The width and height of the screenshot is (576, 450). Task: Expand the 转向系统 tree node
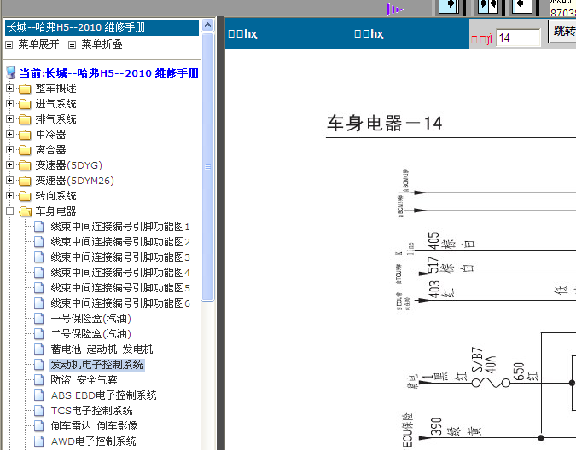(10, 196)
